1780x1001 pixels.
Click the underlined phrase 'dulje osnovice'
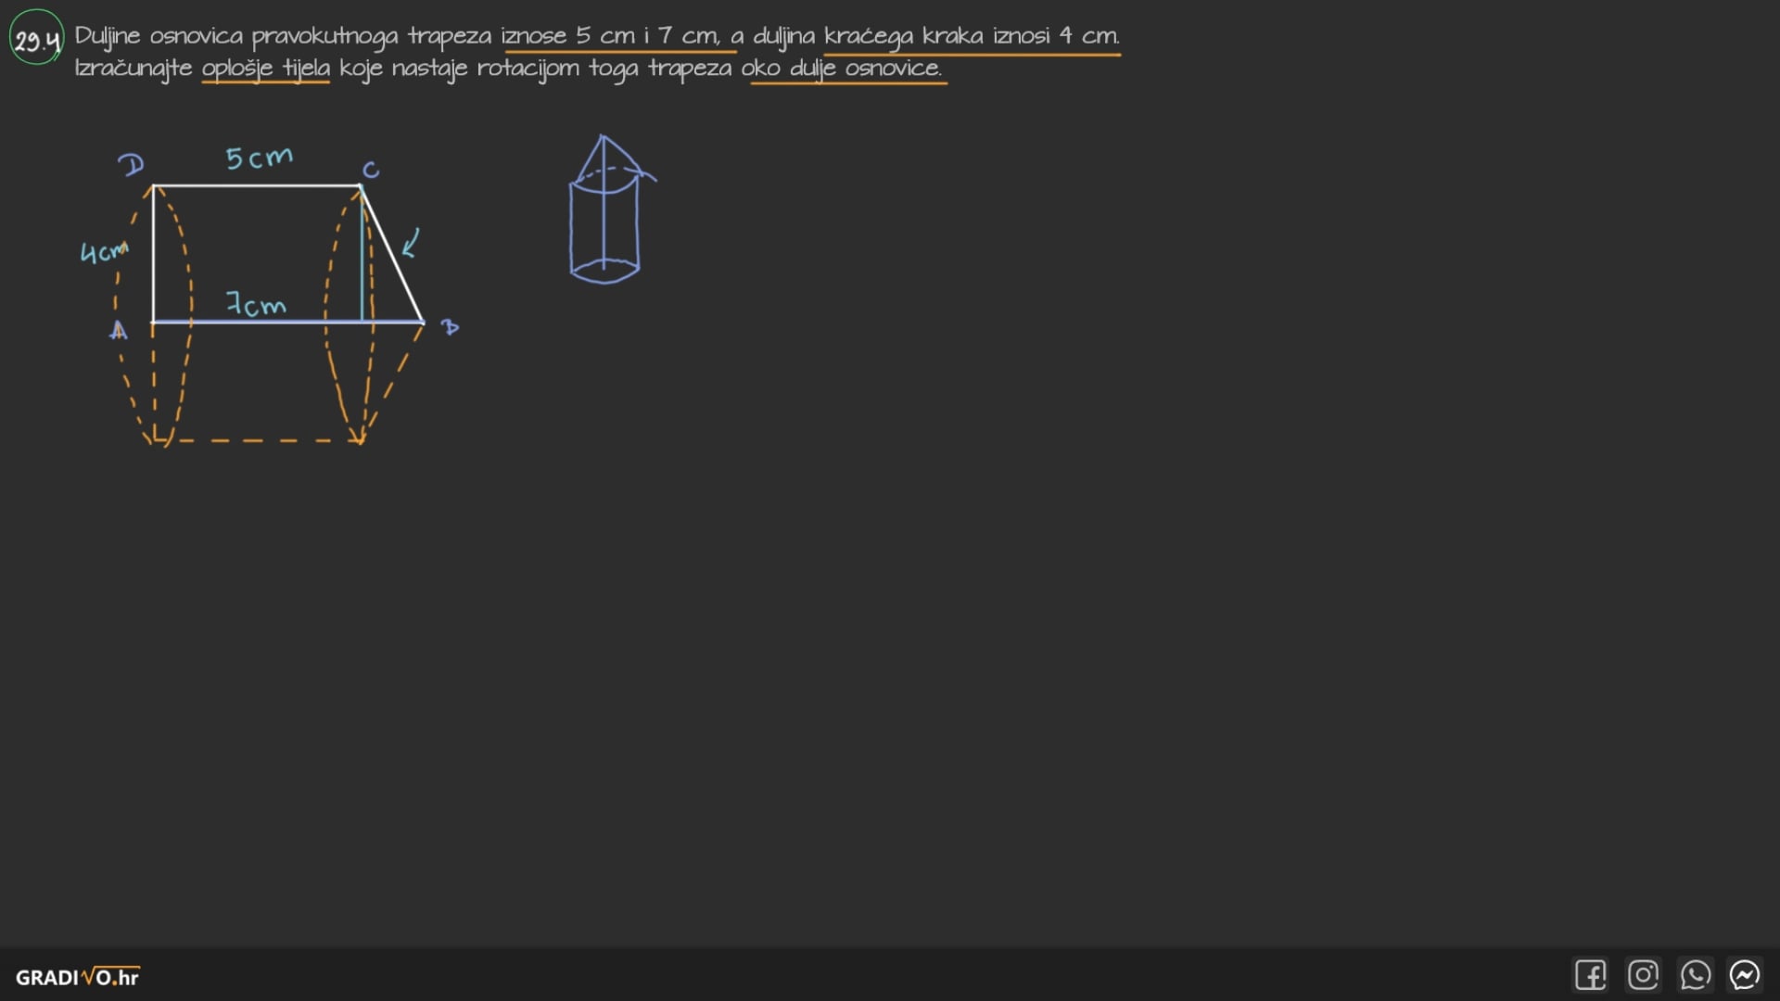864,69
